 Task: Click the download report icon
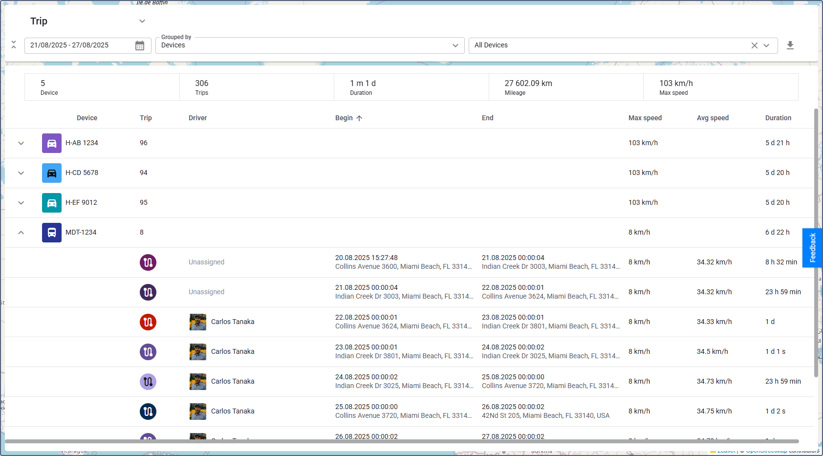(790, 45)
